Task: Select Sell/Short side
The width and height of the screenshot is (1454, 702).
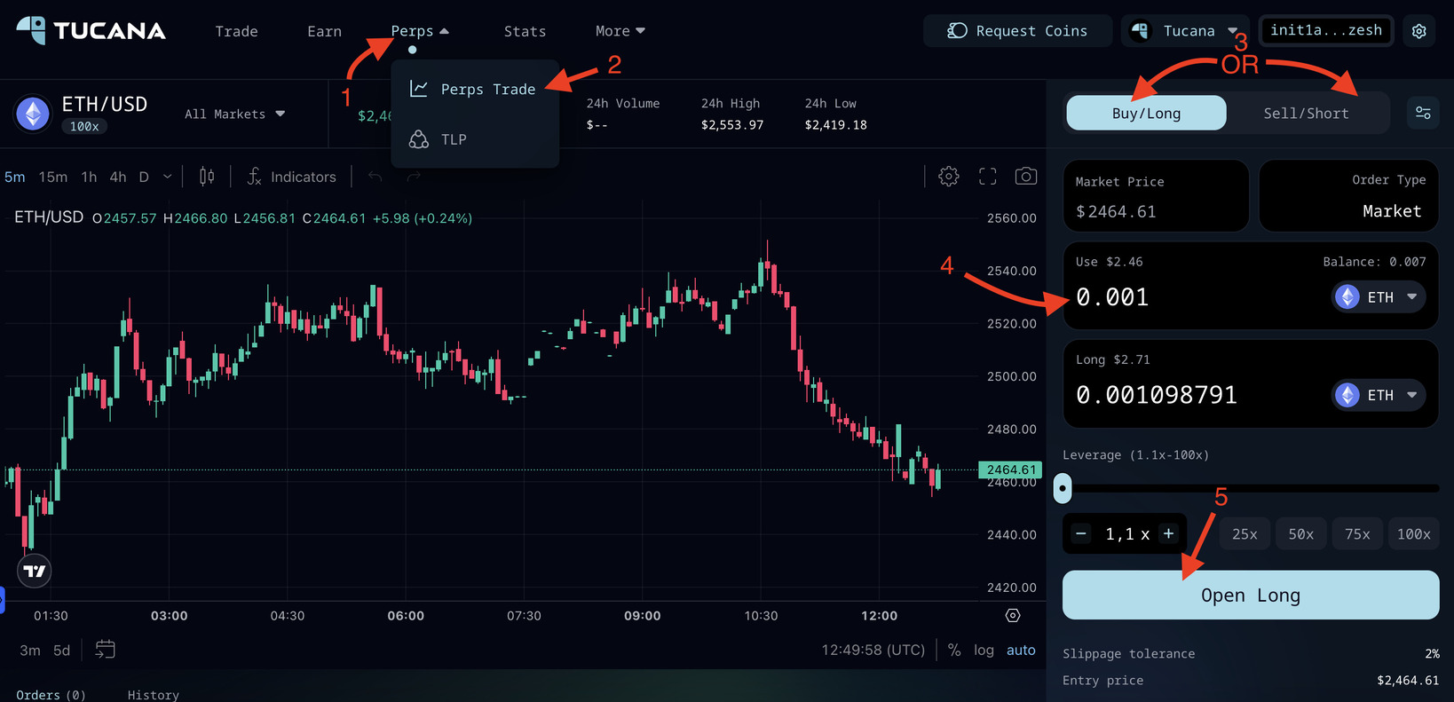Action: 1306,113
